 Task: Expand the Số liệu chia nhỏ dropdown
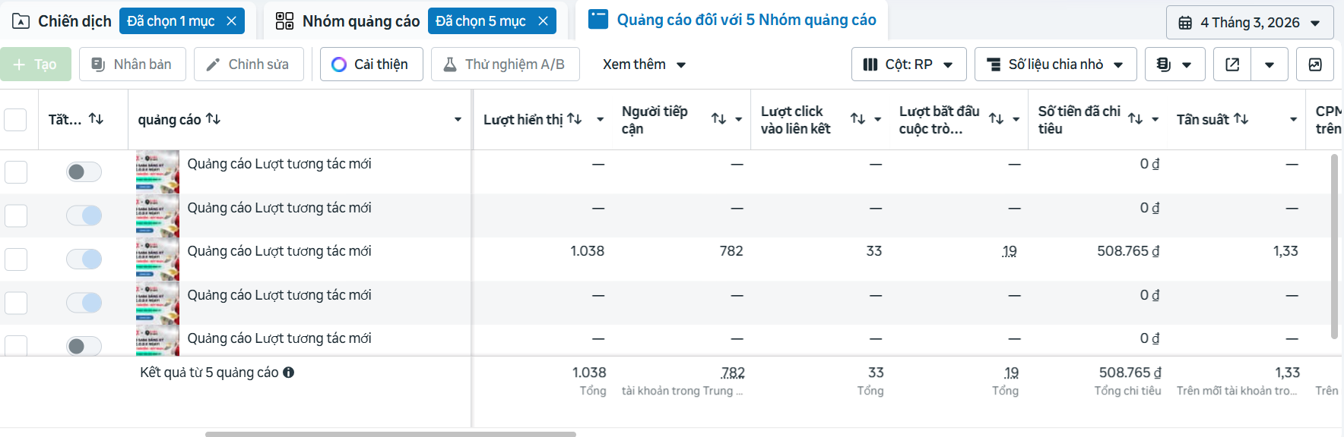tap(1055, 64)
